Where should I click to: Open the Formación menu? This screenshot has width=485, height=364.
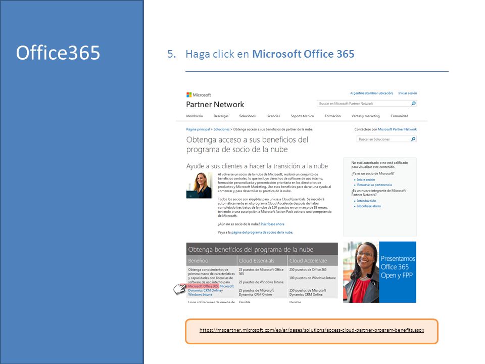tap(332, 116)
